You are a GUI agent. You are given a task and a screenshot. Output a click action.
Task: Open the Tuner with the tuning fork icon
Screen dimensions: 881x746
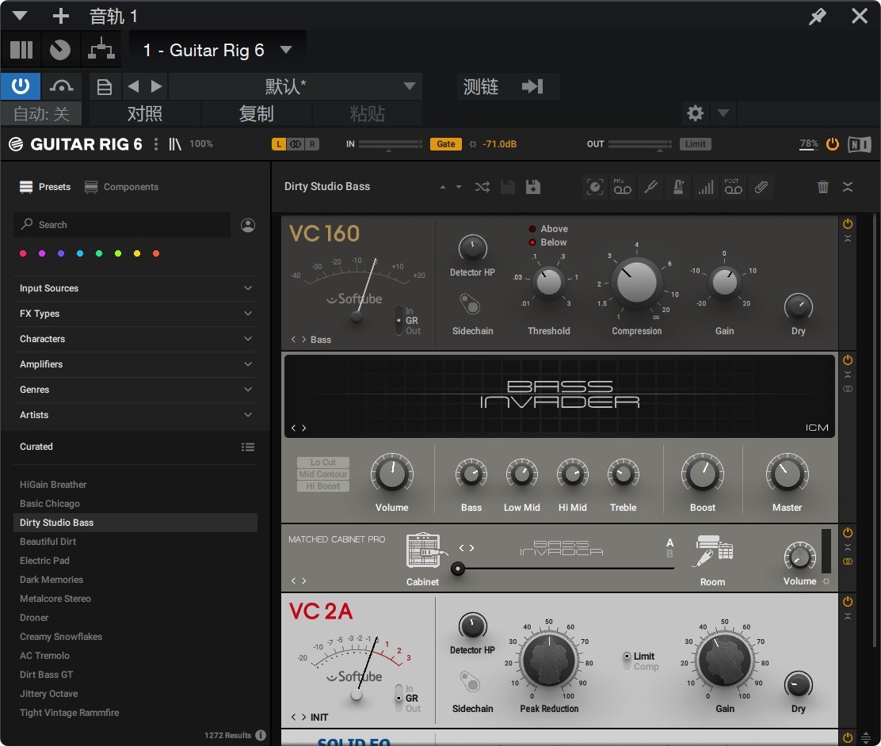click(651, 187)
